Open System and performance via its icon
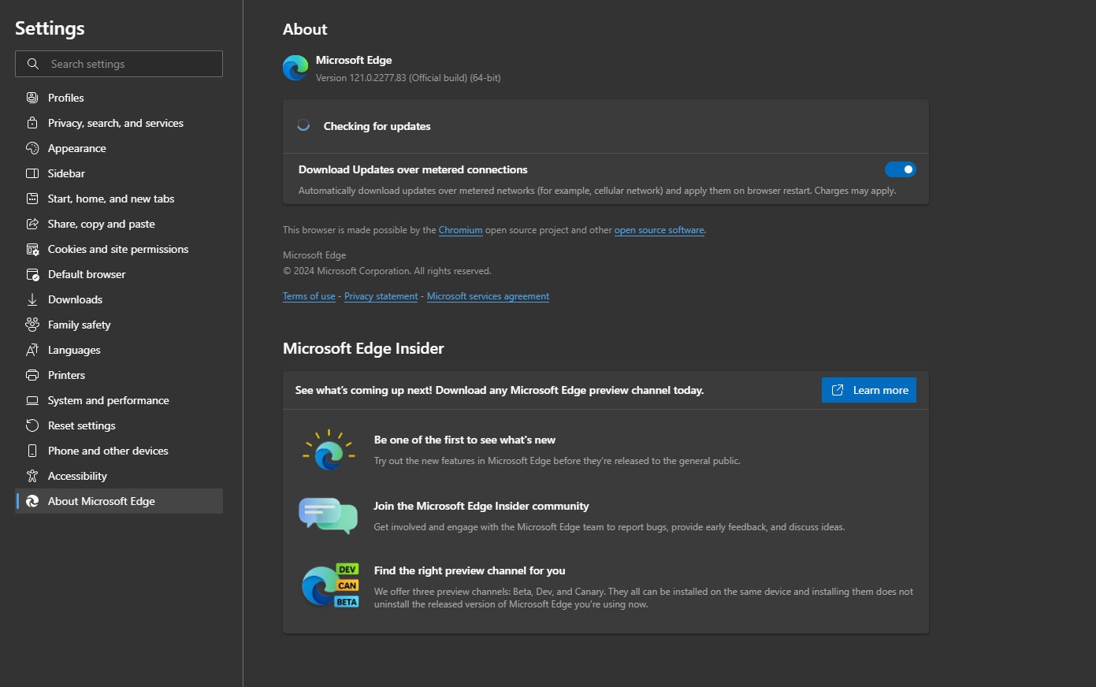The image size is (1096, 687). click(x=32, y=400)
